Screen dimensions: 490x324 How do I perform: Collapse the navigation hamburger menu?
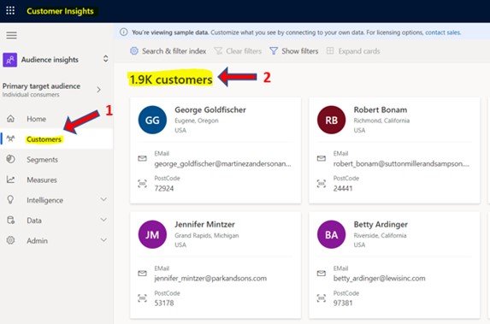tap(12, 35)
